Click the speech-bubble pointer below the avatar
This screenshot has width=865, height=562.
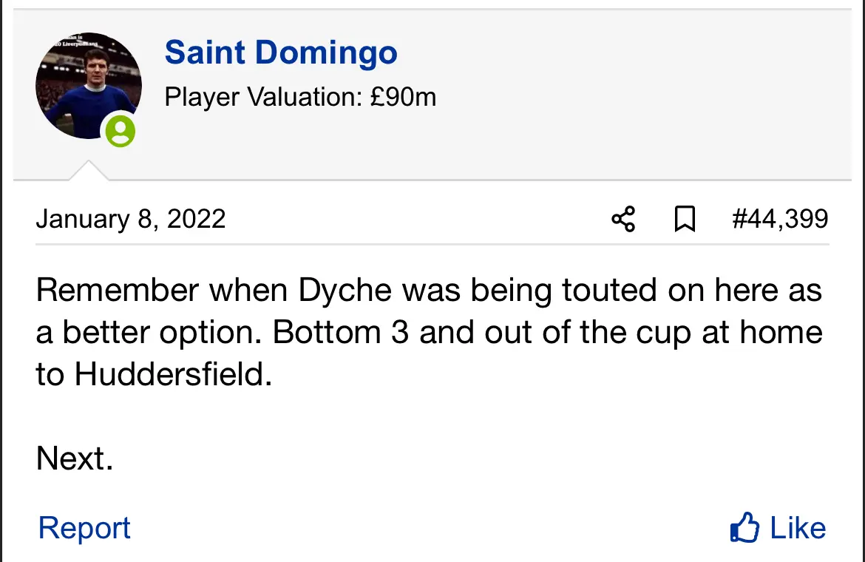tap(88, 171)
